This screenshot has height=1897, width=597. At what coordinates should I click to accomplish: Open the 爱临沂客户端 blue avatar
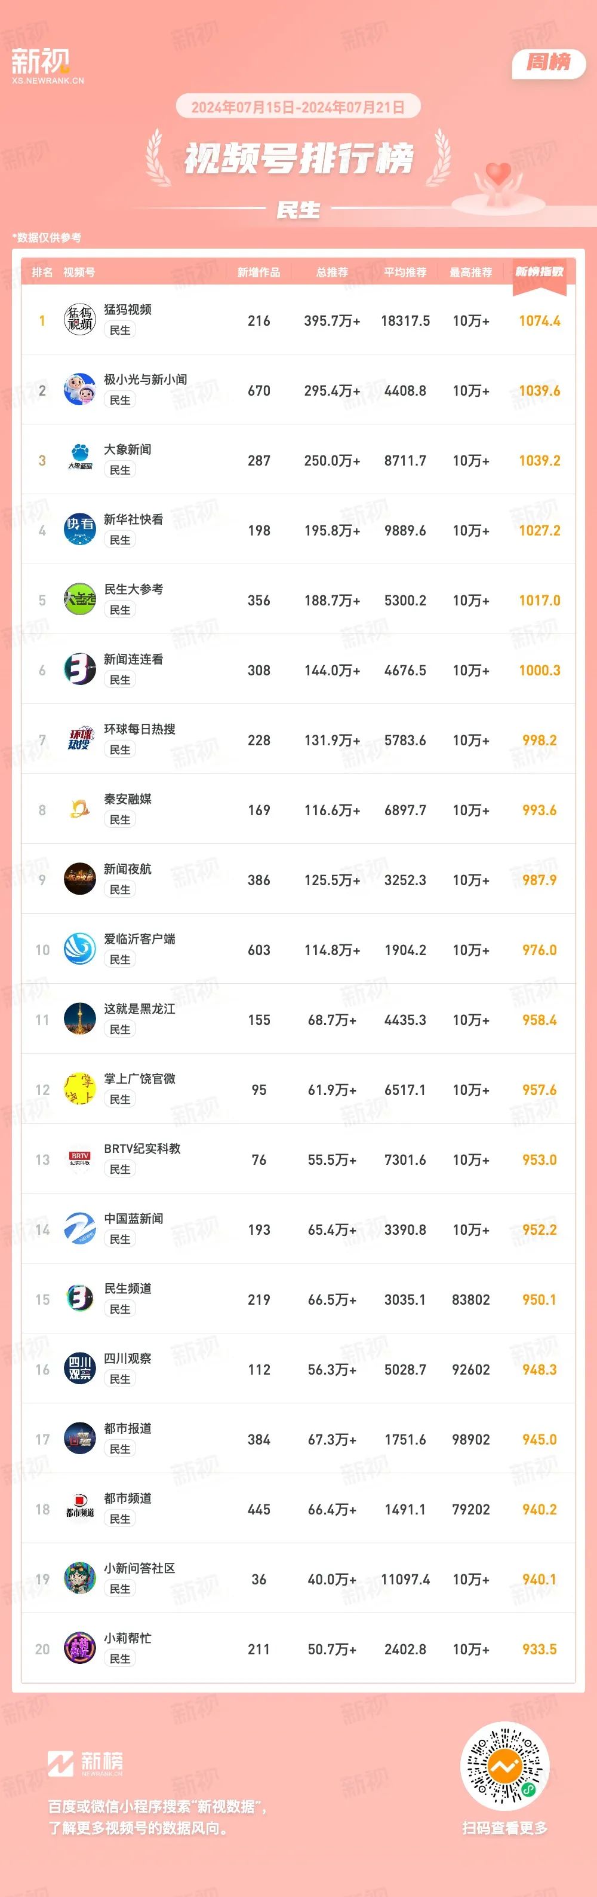tap(79, 949)
